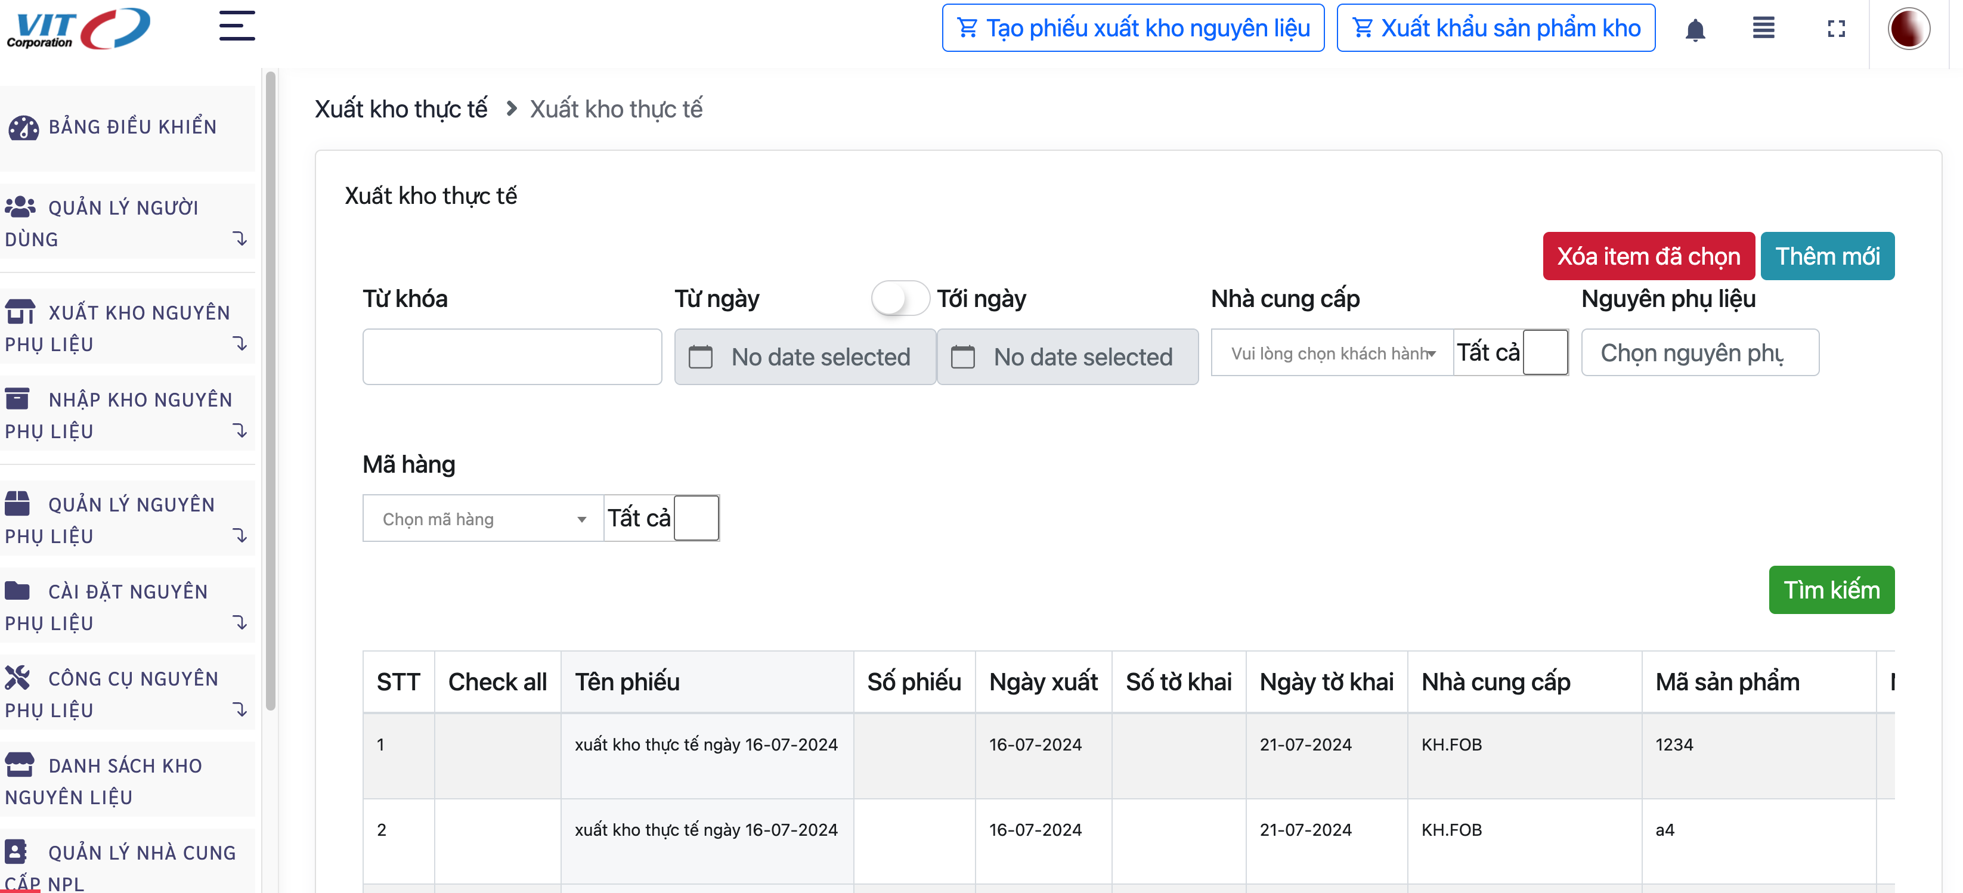Open the user avatar profile

[x=1908, y=29]
